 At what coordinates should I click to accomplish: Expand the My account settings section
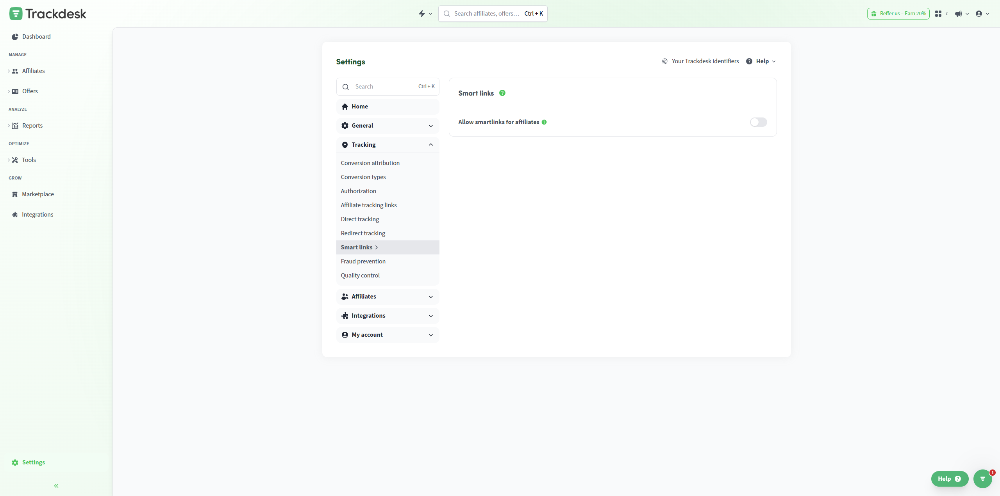click(x=387, y=335)
